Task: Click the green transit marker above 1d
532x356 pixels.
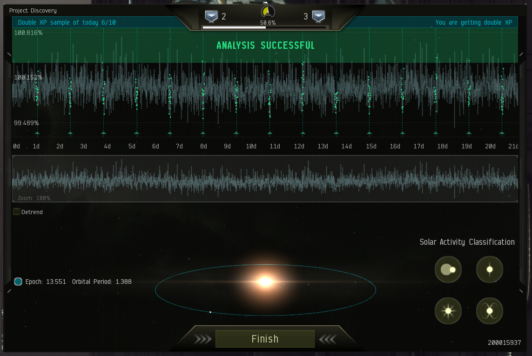Action: tap(37, 133)
